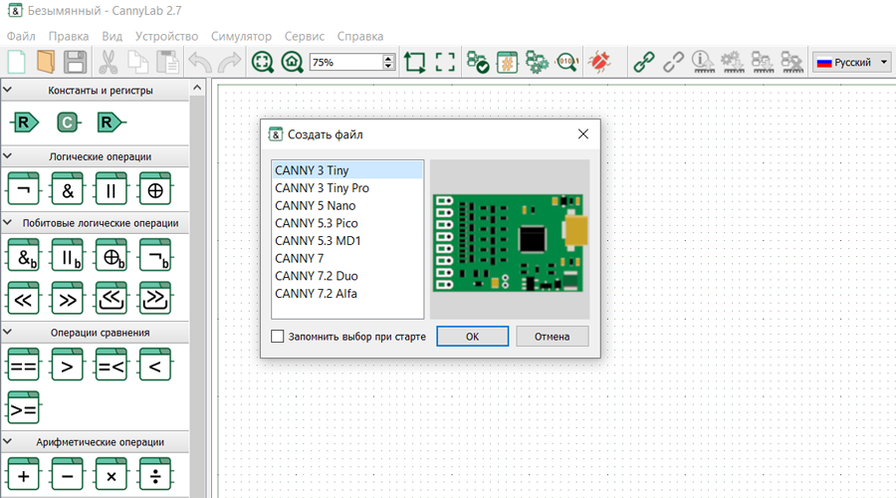The width and height of the screenshot is (896, 498).
Task: Collapse the 'Арифметические операции' section
Action: click(x=8, y=441)
